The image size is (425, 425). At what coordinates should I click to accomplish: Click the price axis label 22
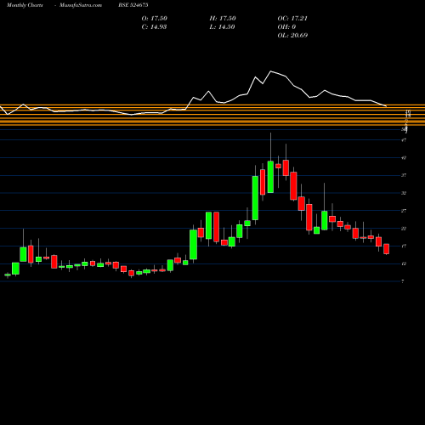404,229
